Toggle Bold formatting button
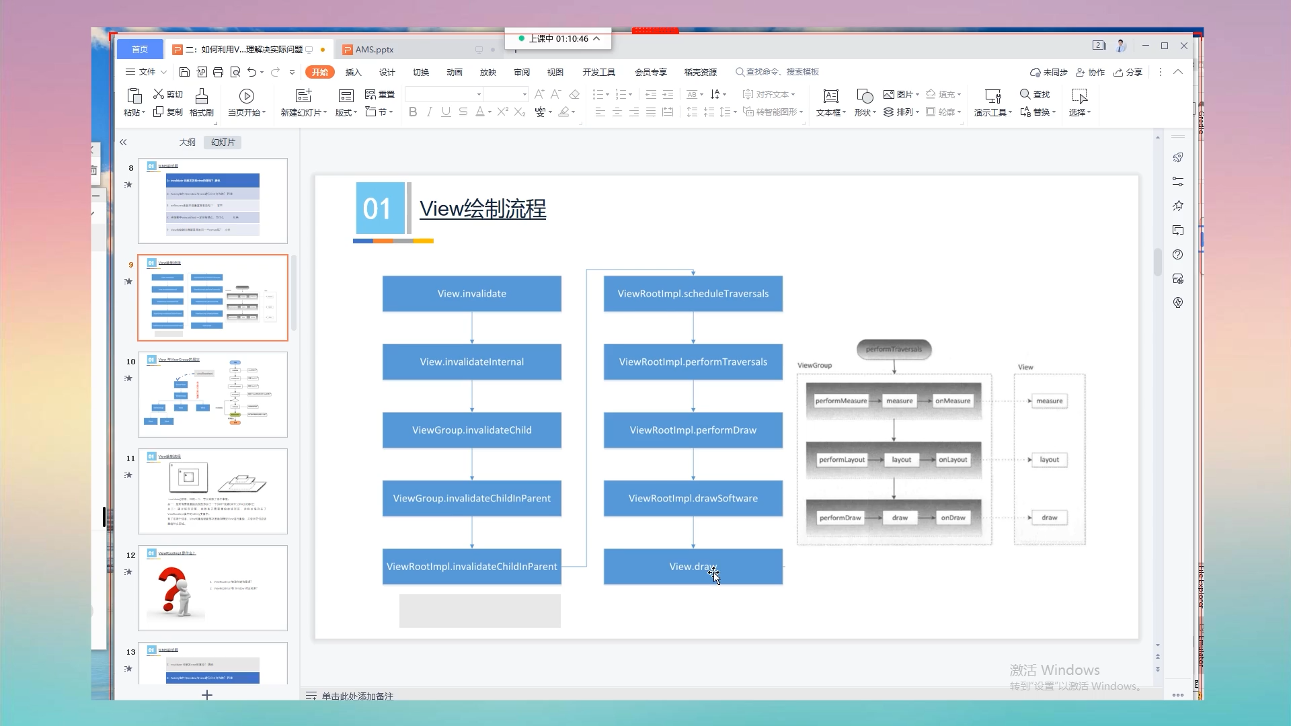The image size is (1291, 726). point(413,112)
